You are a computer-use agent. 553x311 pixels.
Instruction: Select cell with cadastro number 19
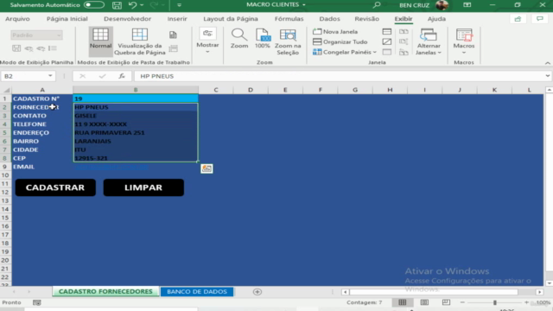point(136,98)
